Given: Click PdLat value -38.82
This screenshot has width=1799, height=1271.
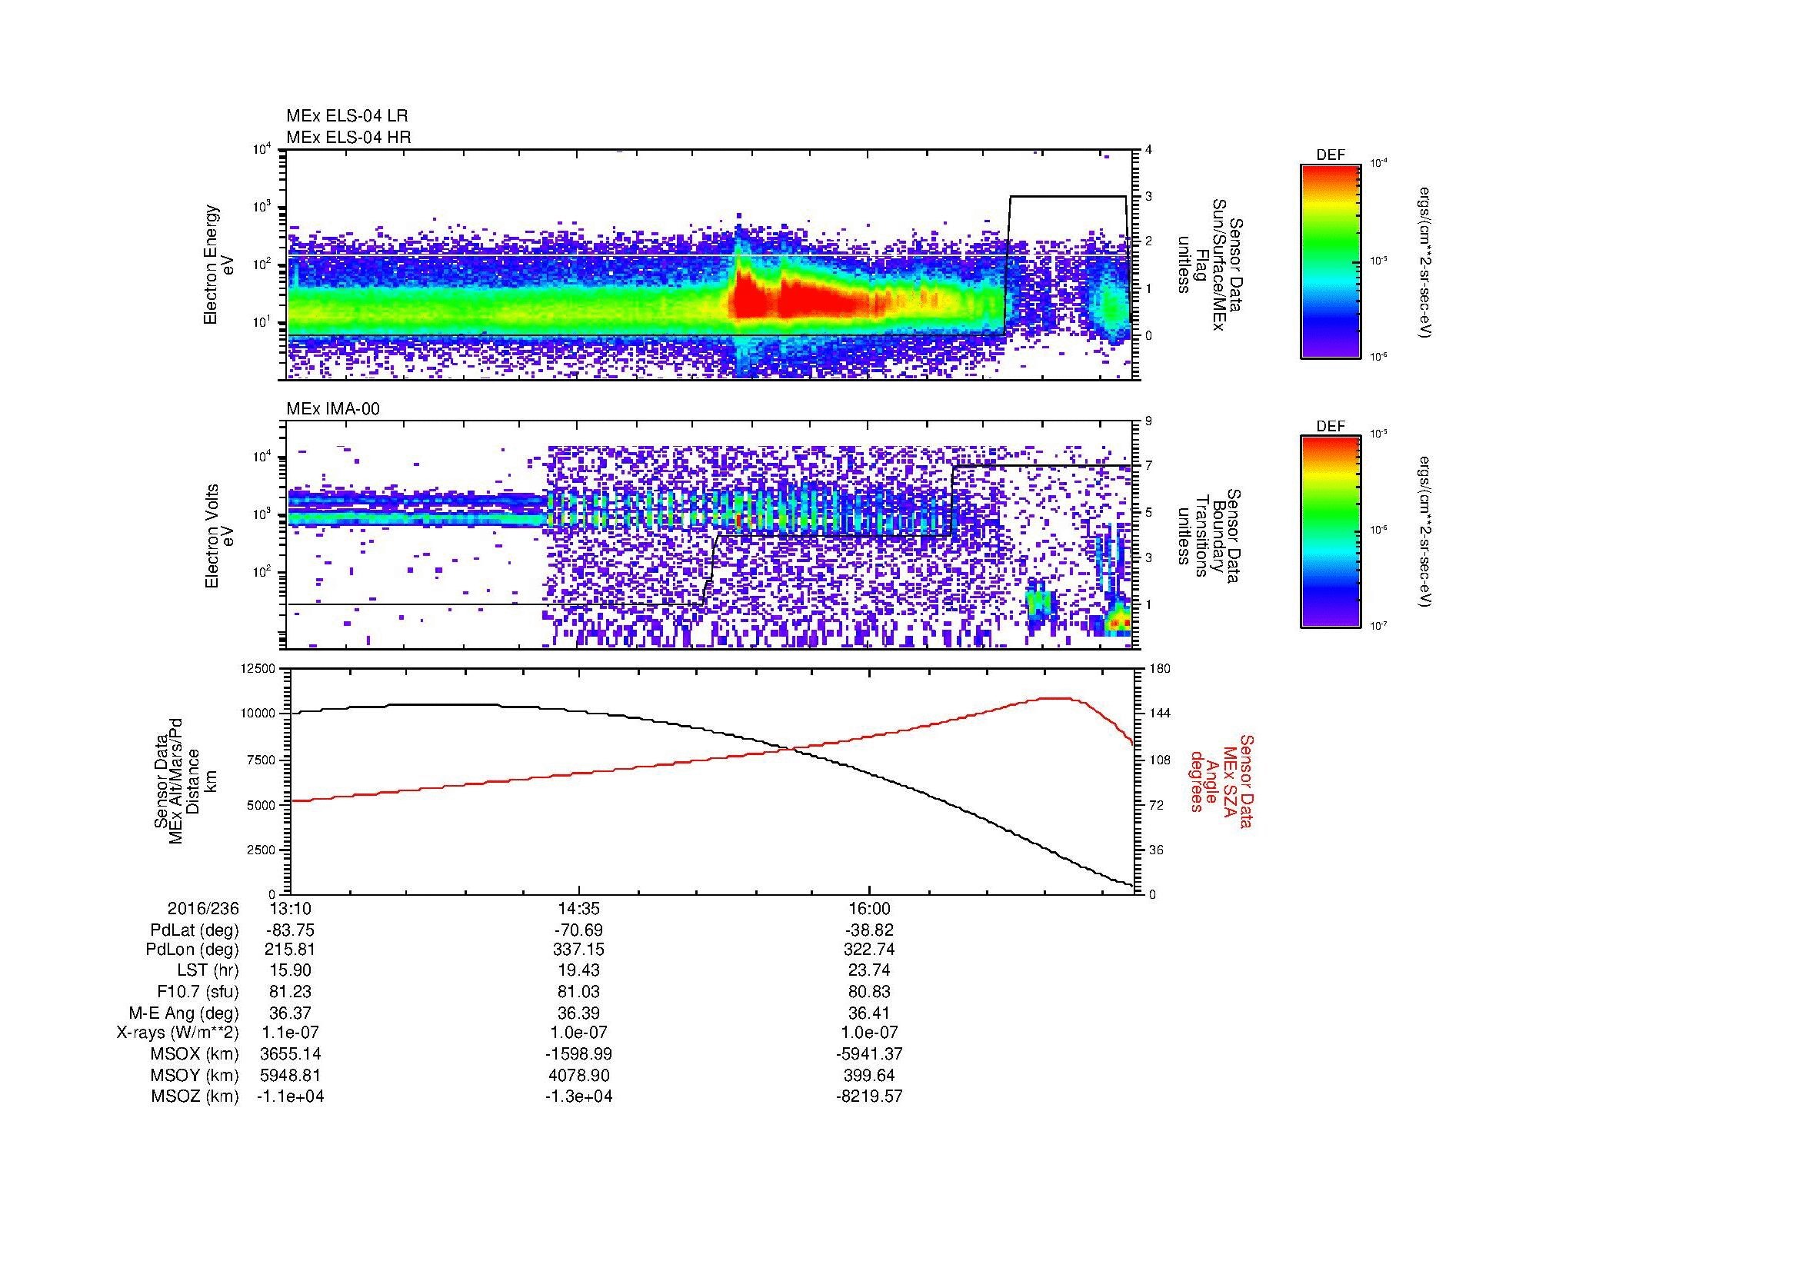Looking at the screenshot, I should (x=870, y=930).
